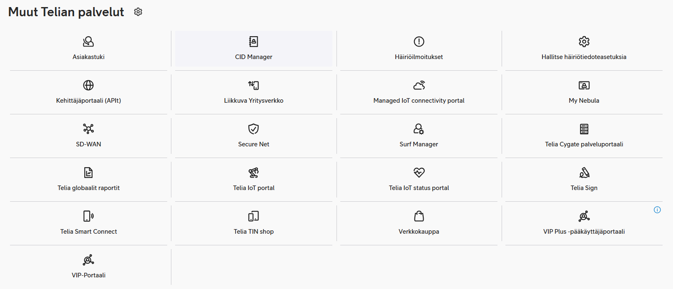The width and height of the screenshot is (673, 289).
Task: Open Telia globaalit raportit
Action: (x=88, y=188)
